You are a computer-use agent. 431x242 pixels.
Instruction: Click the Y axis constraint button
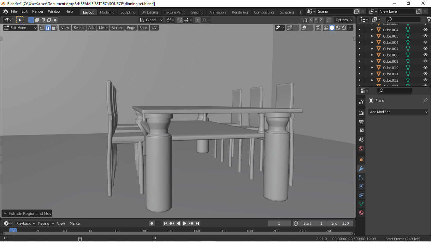[316, 20]
